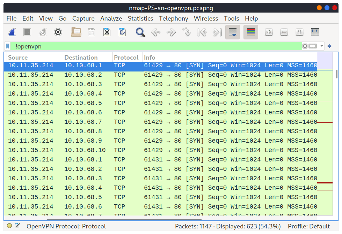
Task: Reload the capture file icon
Action: [122, 32]
